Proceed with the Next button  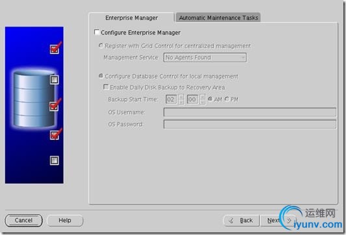pos(278,220)
